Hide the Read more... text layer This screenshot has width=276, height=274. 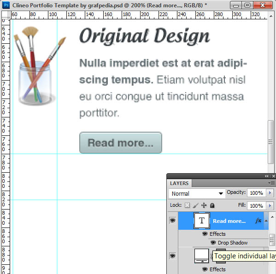click(172, 221)
